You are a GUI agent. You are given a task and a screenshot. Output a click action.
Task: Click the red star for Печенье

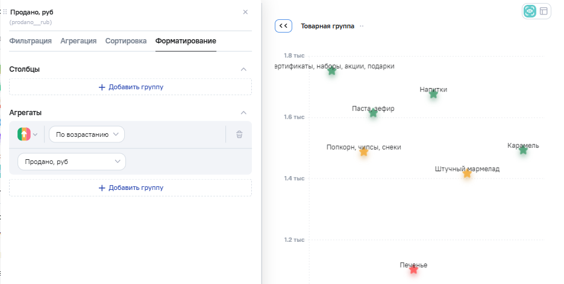[413, 270]
